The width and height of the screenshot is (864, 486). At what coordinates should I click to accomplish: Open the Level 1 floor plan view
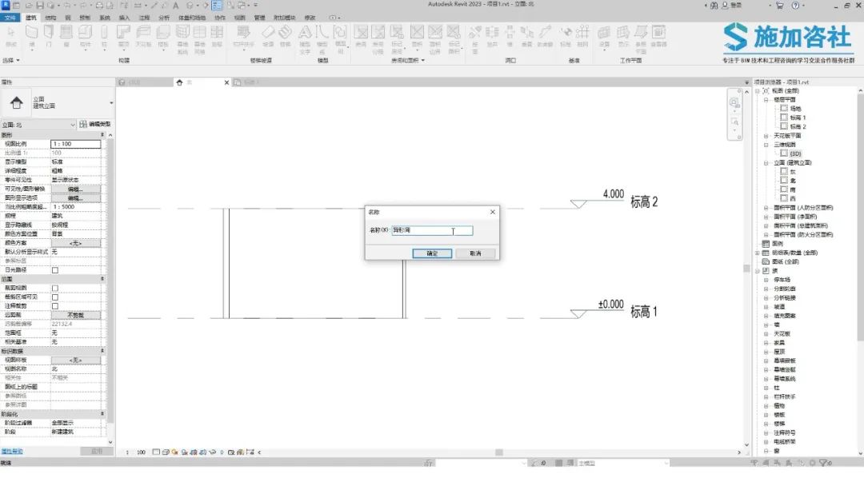[x=798, y=118]
